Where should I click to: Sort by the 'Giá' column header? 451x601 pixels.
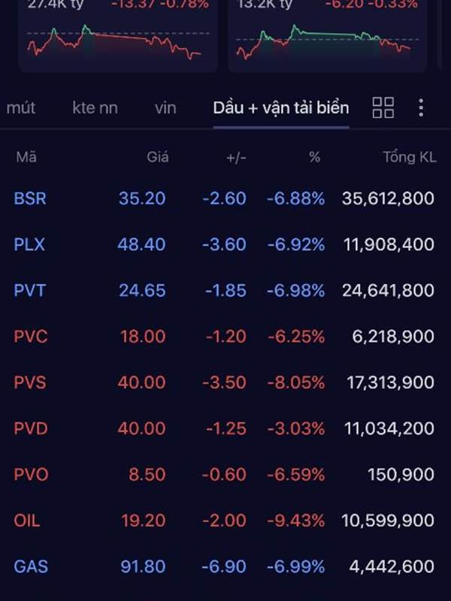pos(157,157)
